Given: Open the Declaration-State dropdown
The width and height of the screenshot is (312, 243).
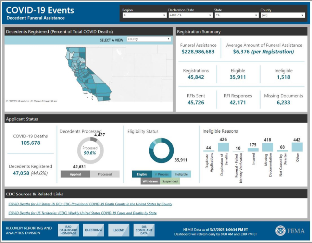Looking at the screenshot, I should click(190, 15).
